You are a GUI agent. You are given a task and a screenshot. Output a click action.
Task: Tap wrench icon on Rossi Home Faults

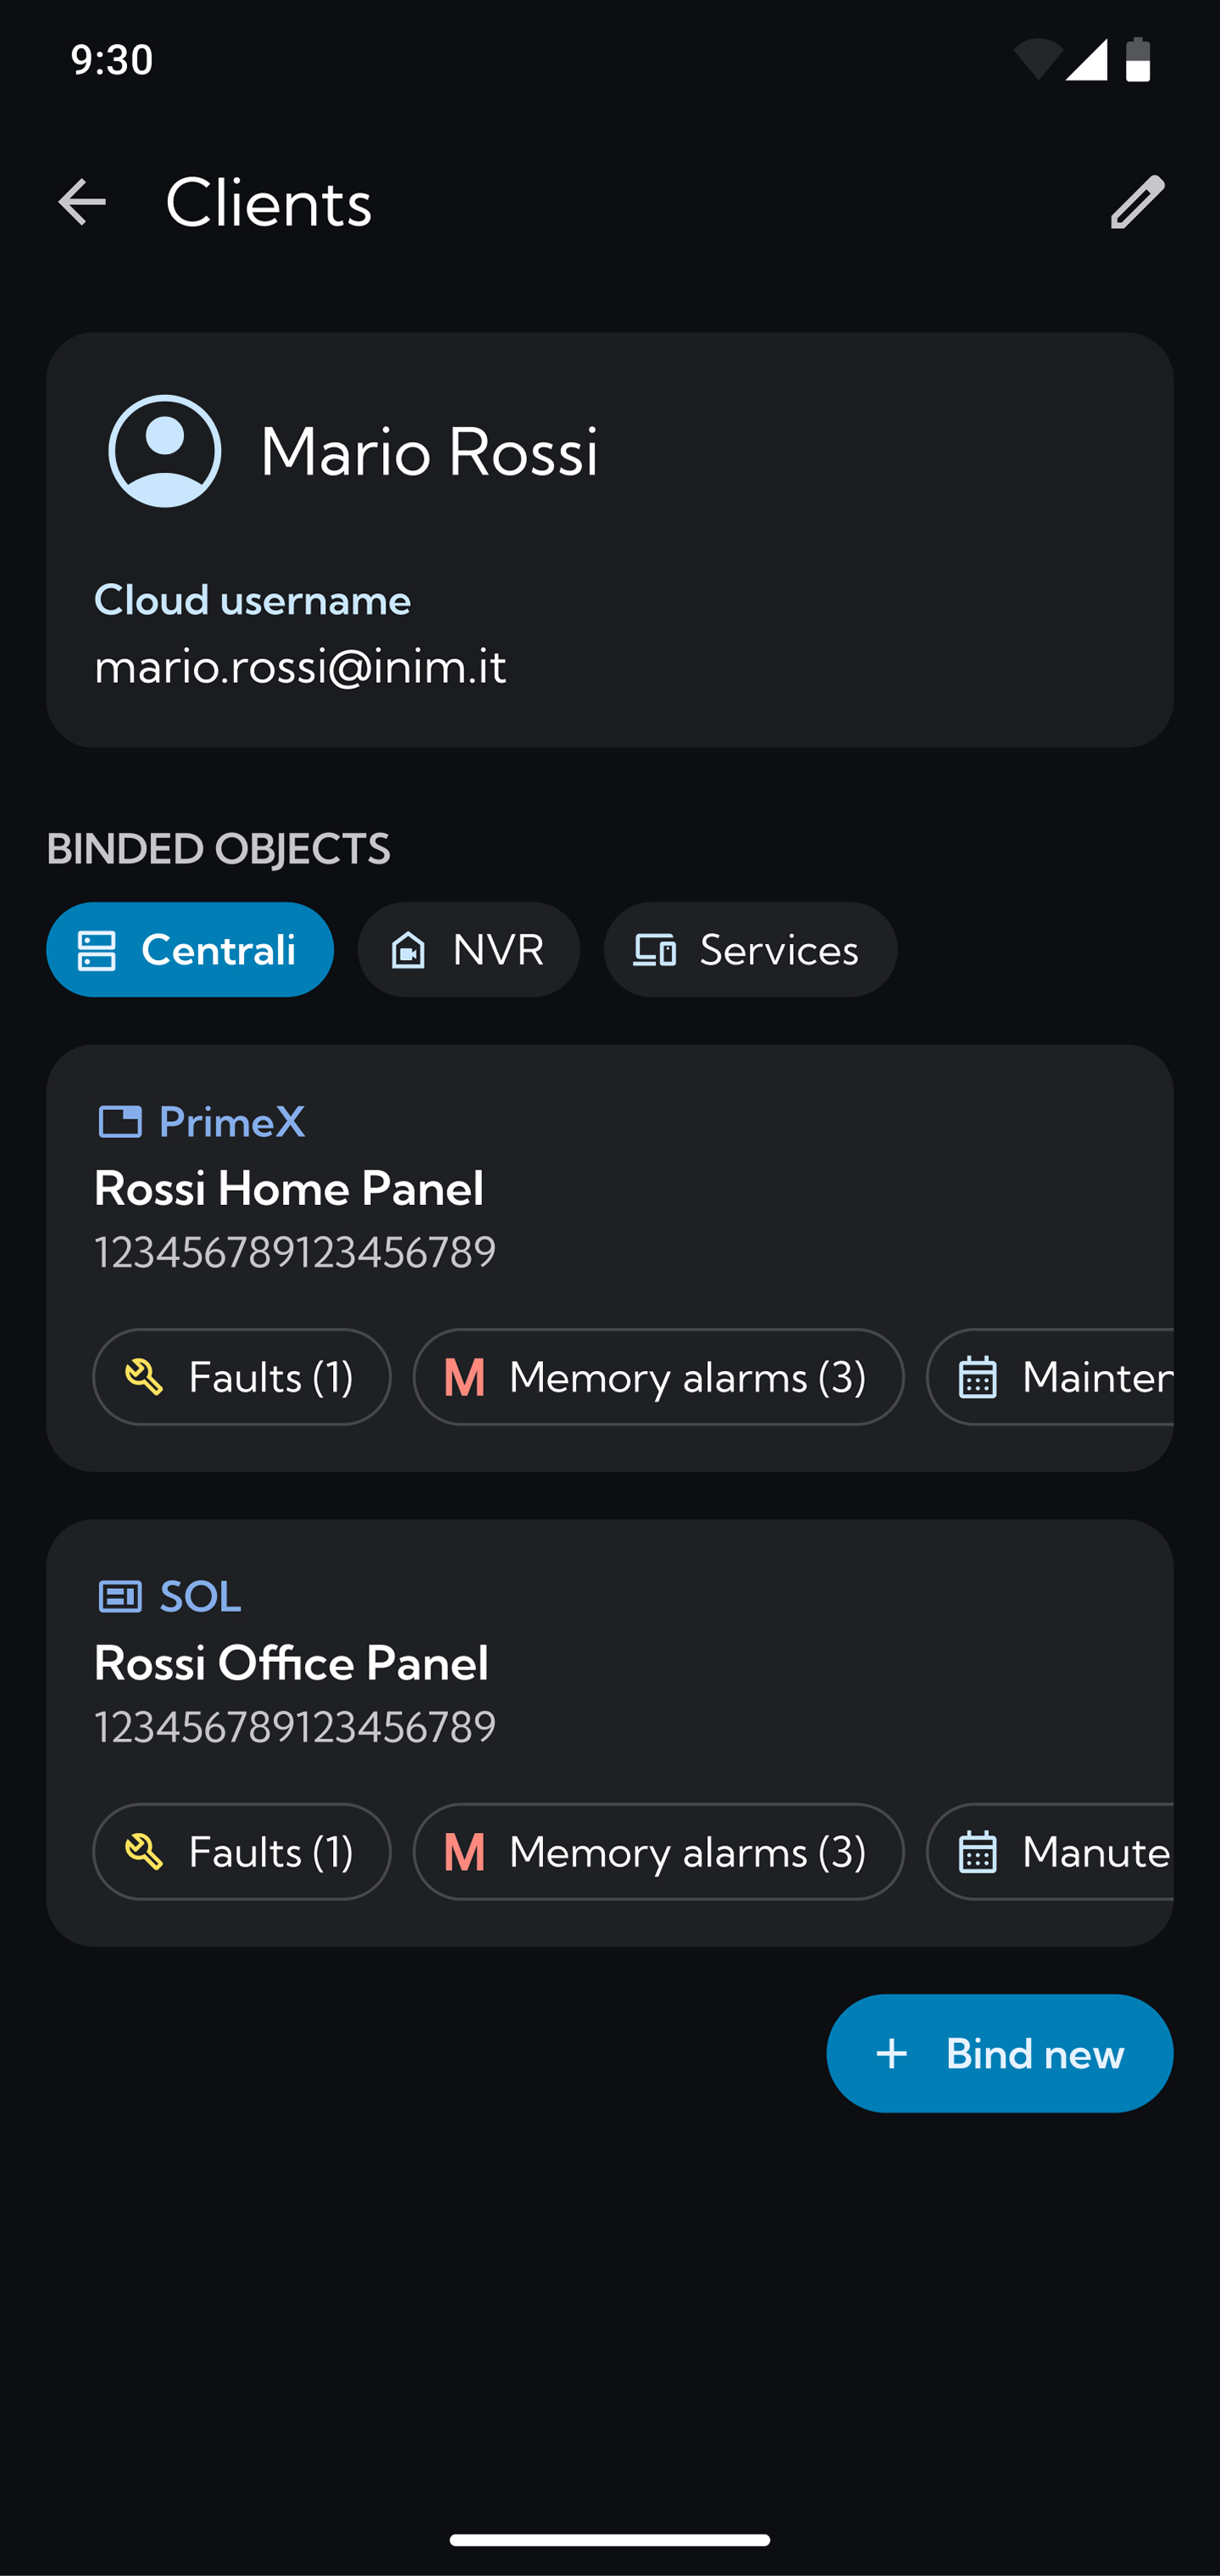(144, 1377)
